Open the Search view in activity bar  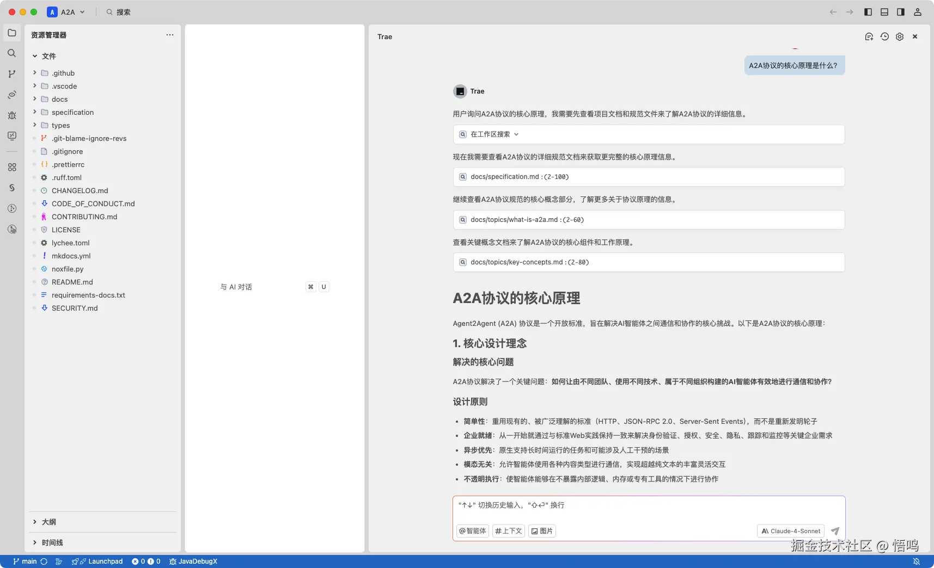pos(12,53)
